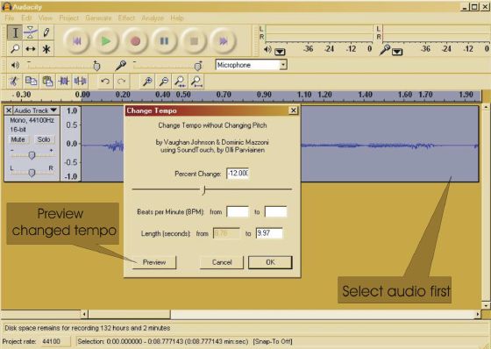Close the Change Tempo dialog
The height and width of the screenshot is (349, 491).
click(293, 110)
